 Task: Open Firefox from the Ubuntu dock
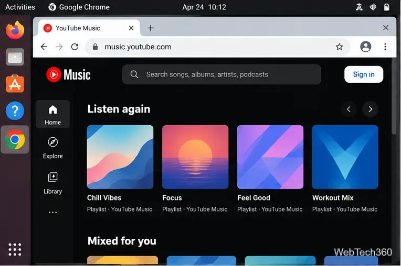point(15,30)
